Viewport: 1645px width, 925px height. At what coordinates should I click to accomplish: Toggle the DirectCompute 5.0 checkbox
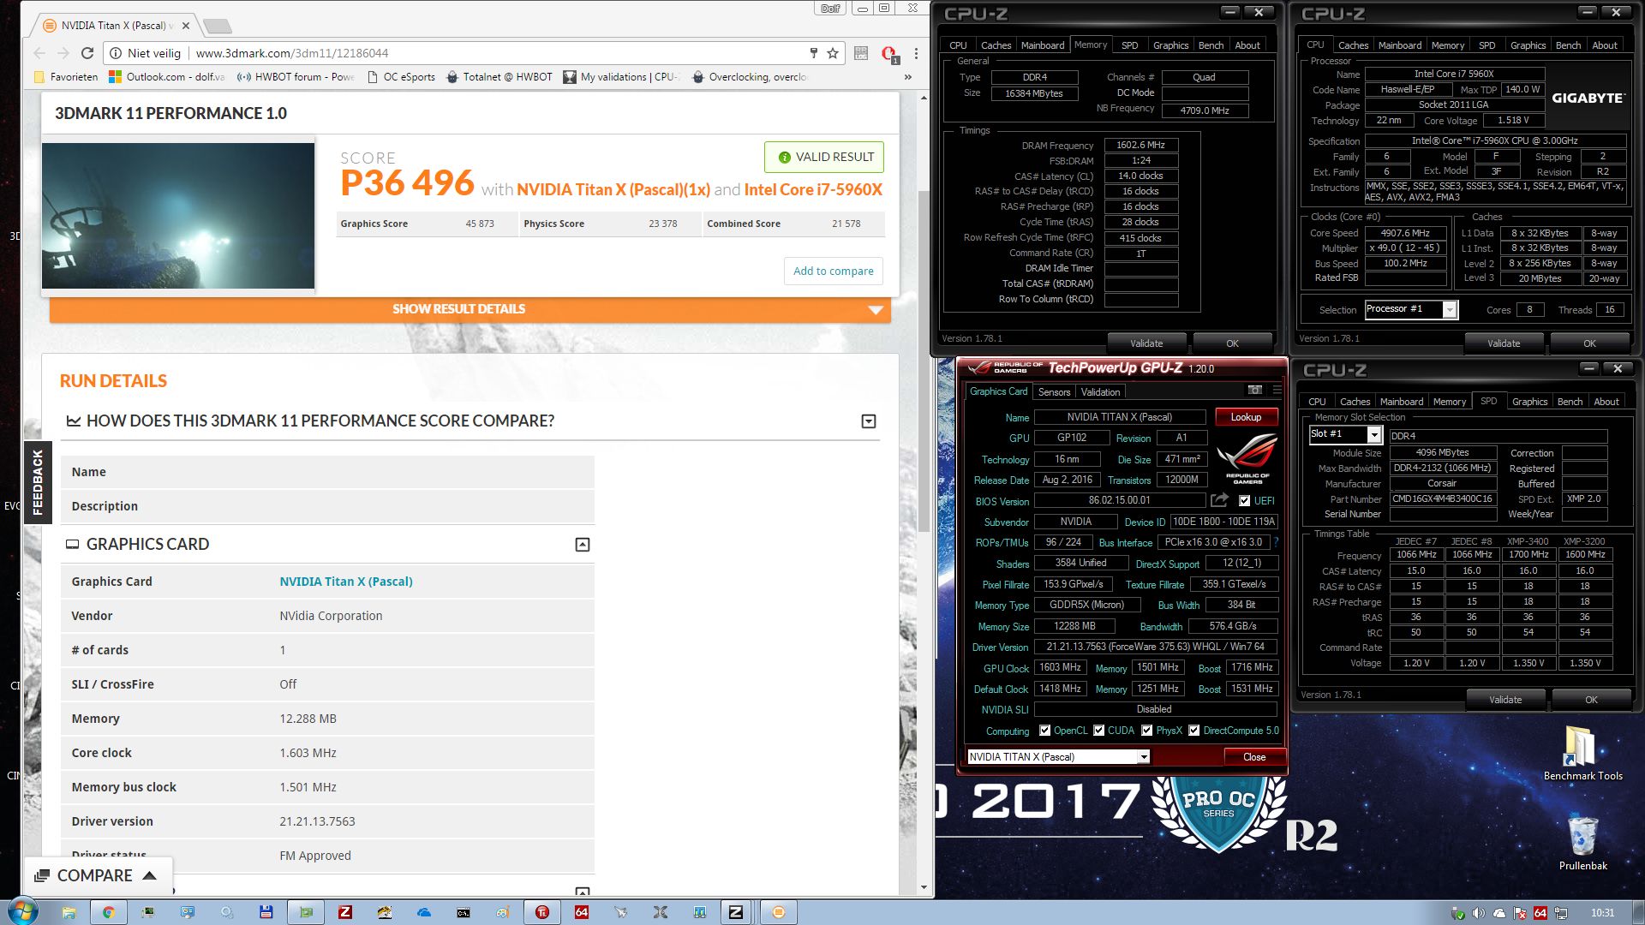point(1193,731)
